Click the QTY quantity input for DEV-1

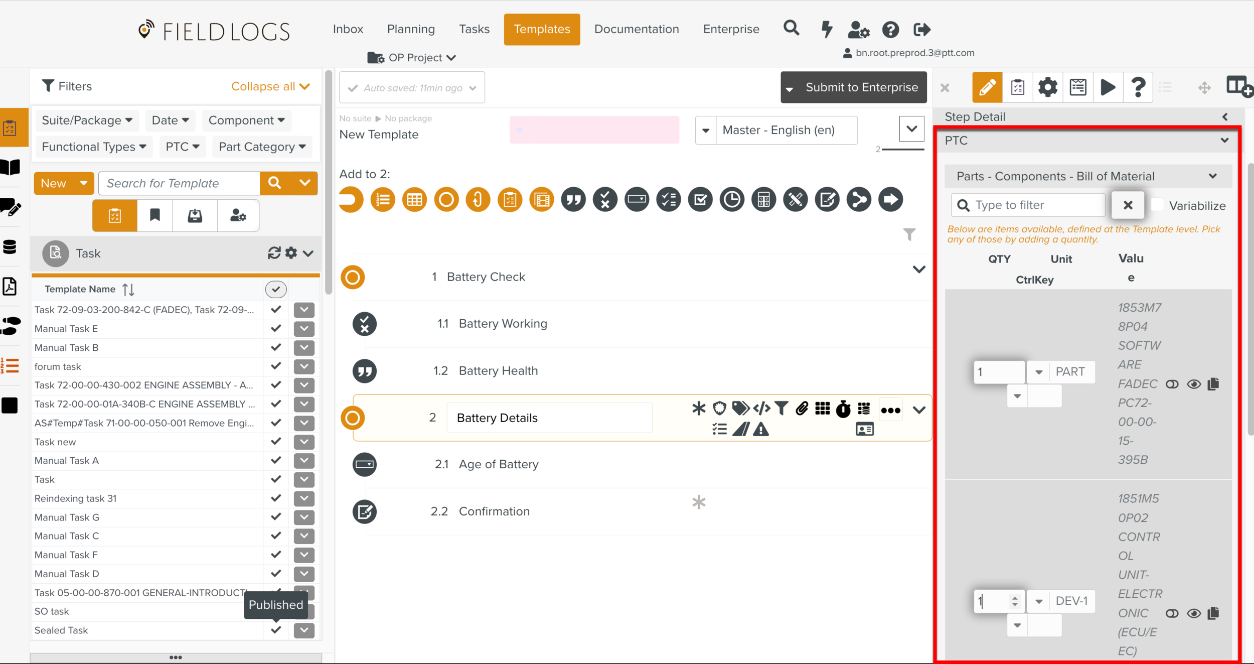click(996, 601)
